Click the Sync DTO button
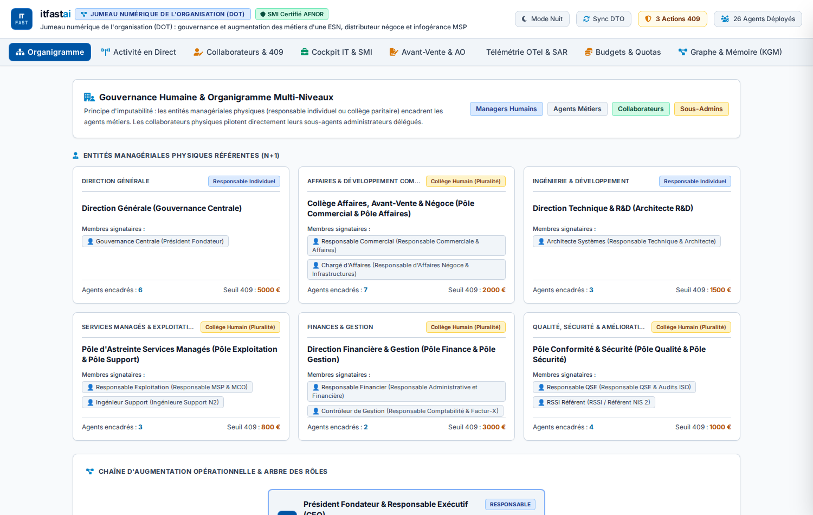 click(604, 19)
